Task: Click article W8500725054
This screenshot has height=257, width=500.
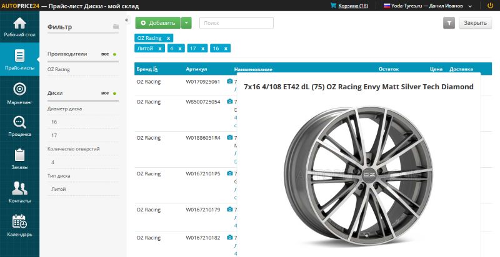Action: pyautogui.click(x=202, y=102)
